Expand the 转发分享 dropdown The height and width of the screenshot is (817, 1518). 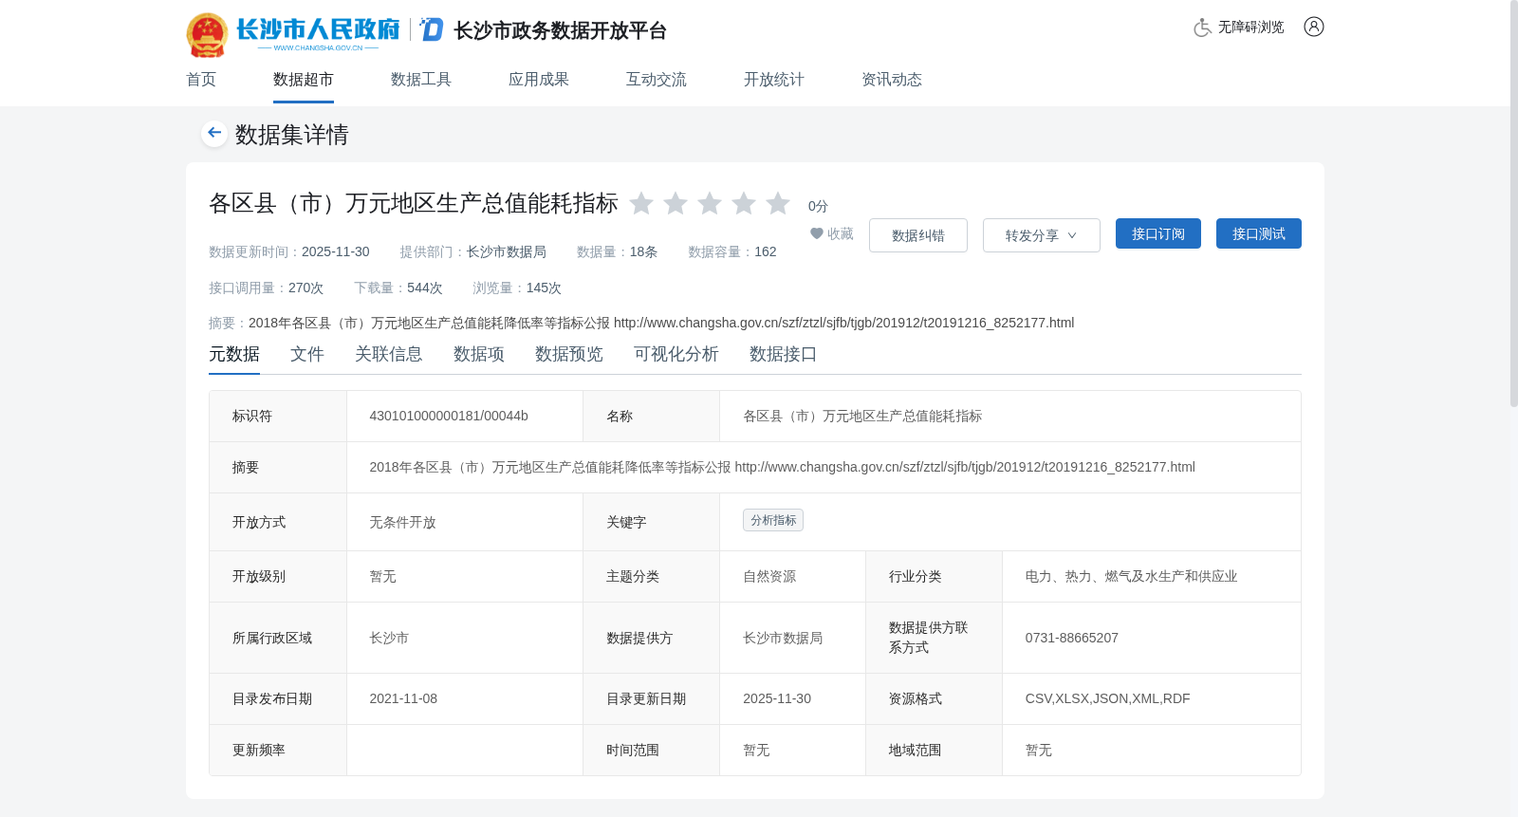1042,235
